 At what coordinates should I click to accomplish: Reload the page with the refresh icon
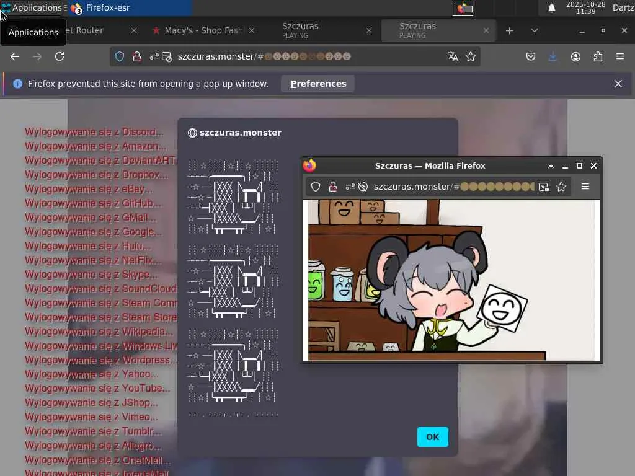[x=60, y=56]
